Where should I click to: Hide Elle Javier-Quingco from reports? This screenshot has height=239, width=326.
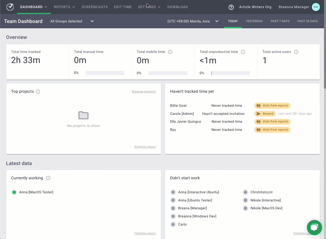point(272,122)
